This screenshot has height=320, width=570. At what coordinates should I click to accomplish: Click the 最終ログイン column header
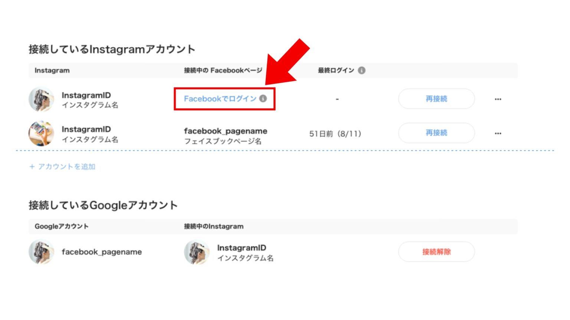pyautogui.click(x=336, y=70)
